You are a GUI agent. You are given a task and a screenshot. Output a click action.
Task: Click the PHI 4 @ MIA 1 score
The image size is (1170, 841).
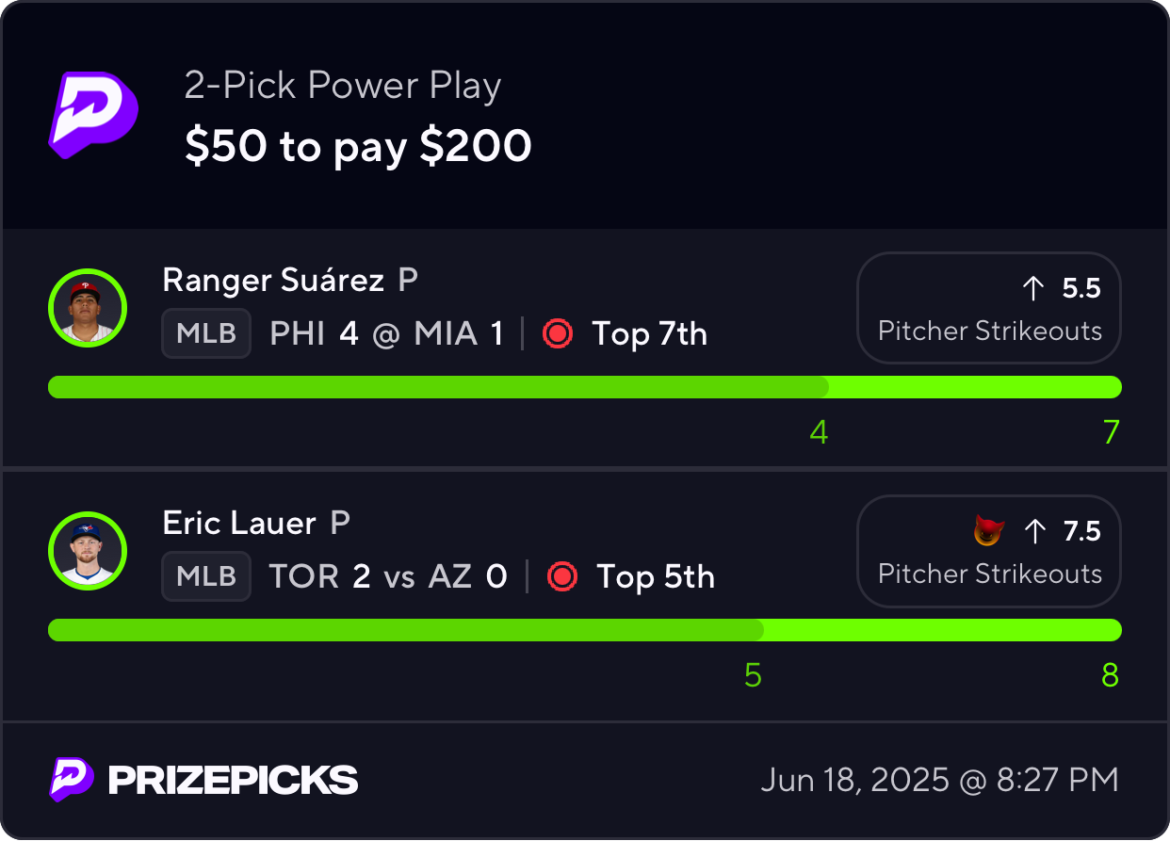[386, 334]
